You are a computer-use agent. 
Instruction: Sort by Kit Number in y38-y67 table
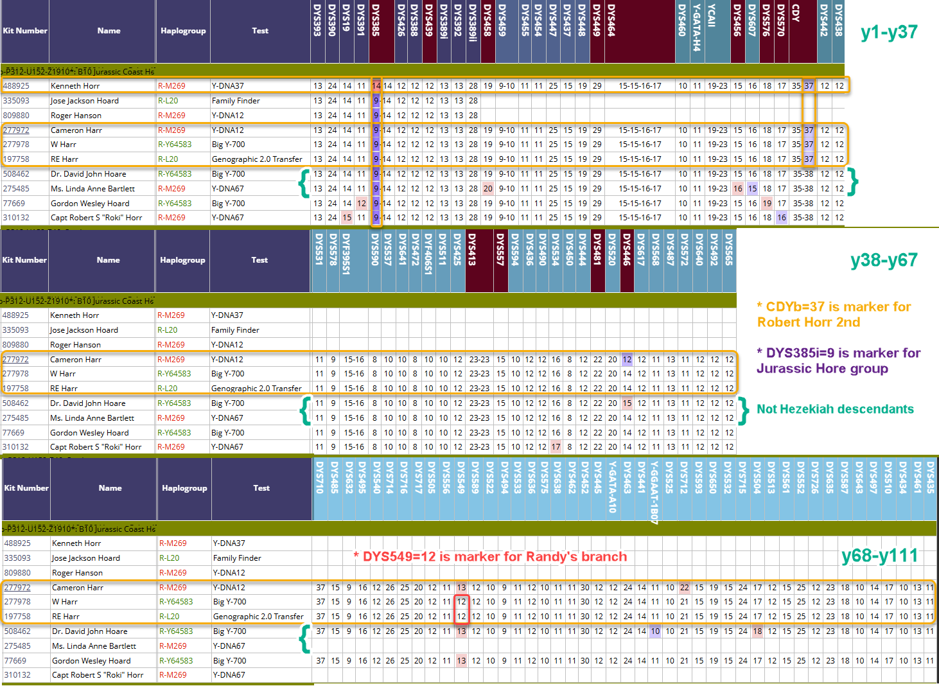coord(24,260)
